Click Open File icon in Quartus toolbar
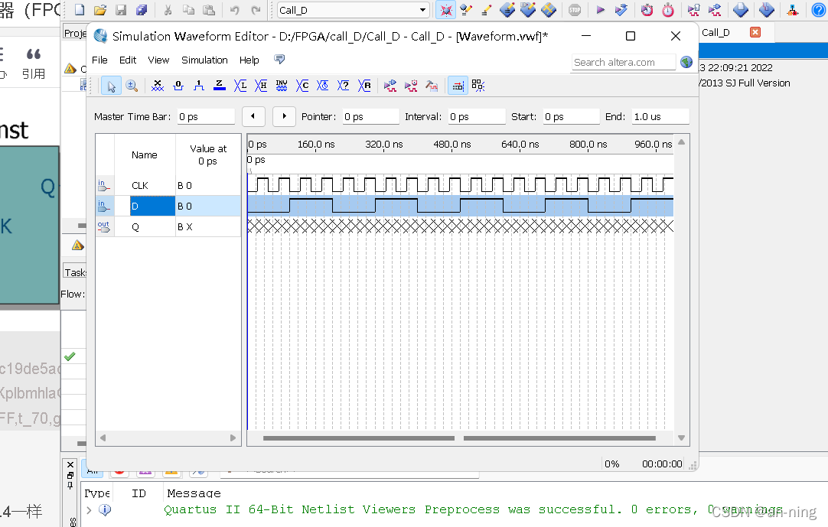 point(100,9)
